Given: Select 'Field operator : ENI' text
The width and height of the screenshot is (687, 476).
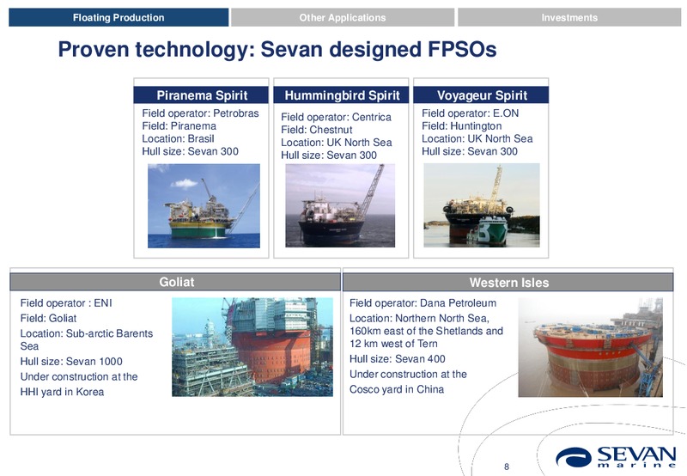Looking at the screenshot, I should pos(66,302).
